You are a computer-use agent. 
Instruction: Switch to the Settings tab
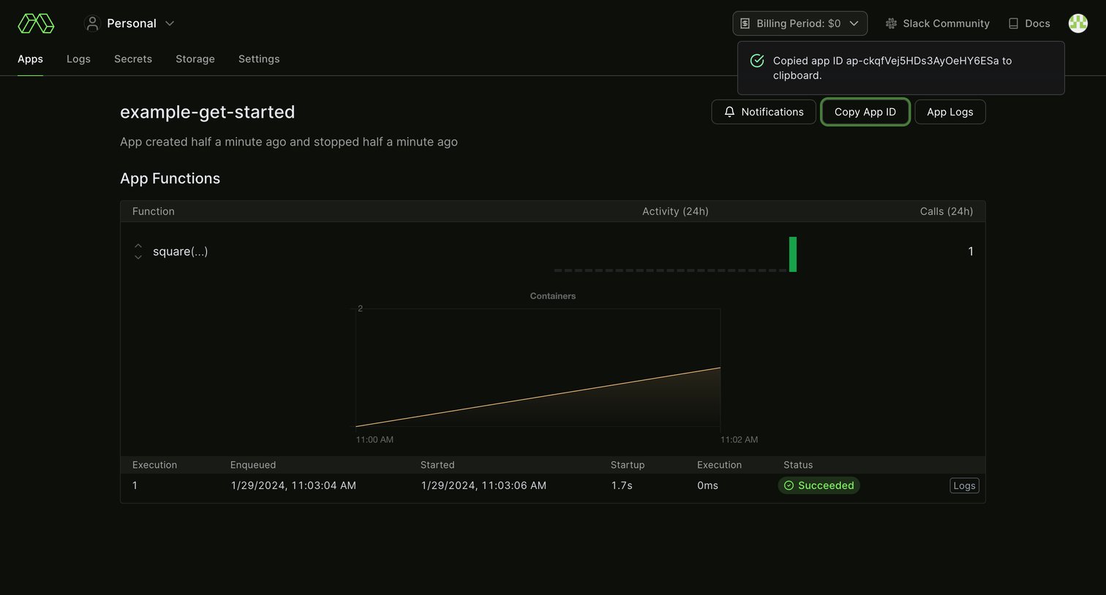259,59
